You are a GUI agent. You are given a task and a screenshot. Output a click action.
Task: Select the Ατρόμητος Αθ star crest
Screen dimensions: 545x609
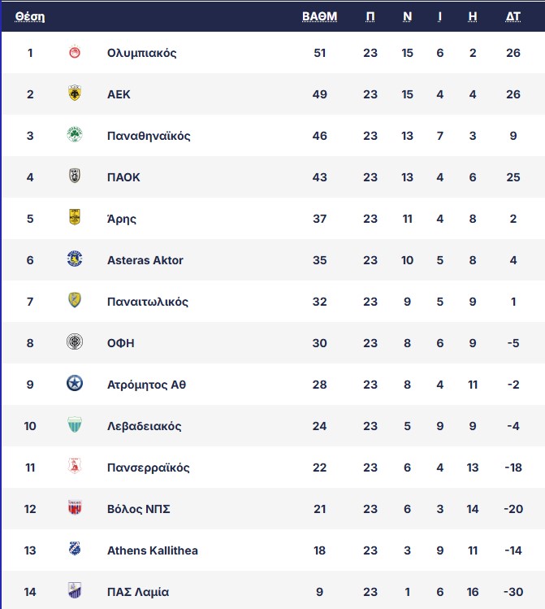pyautogui.click(x=75, y=384)
